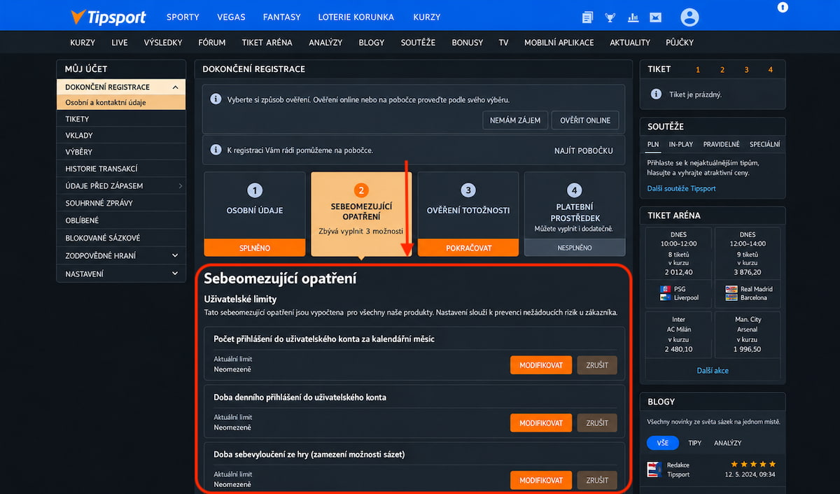Open KURZY in the blue top bar

click(x=427, y=17)
